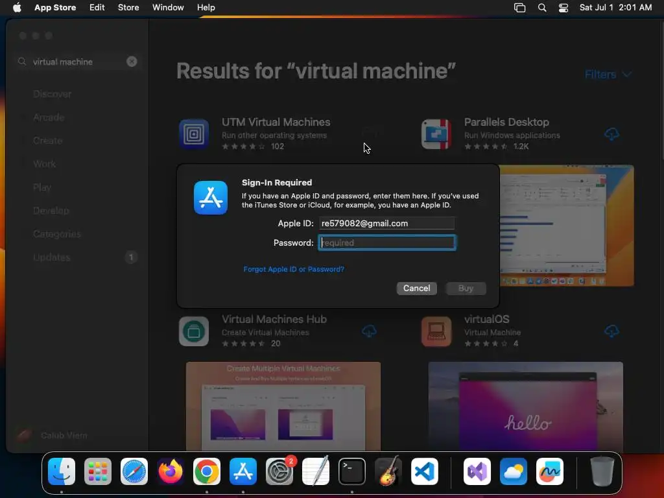
Task: Open Launchpad from the Dock
Action: pos(98,471)
